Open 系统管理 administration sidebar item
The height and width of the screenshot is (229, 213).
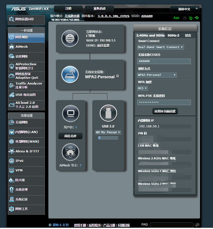click(26, 190)
